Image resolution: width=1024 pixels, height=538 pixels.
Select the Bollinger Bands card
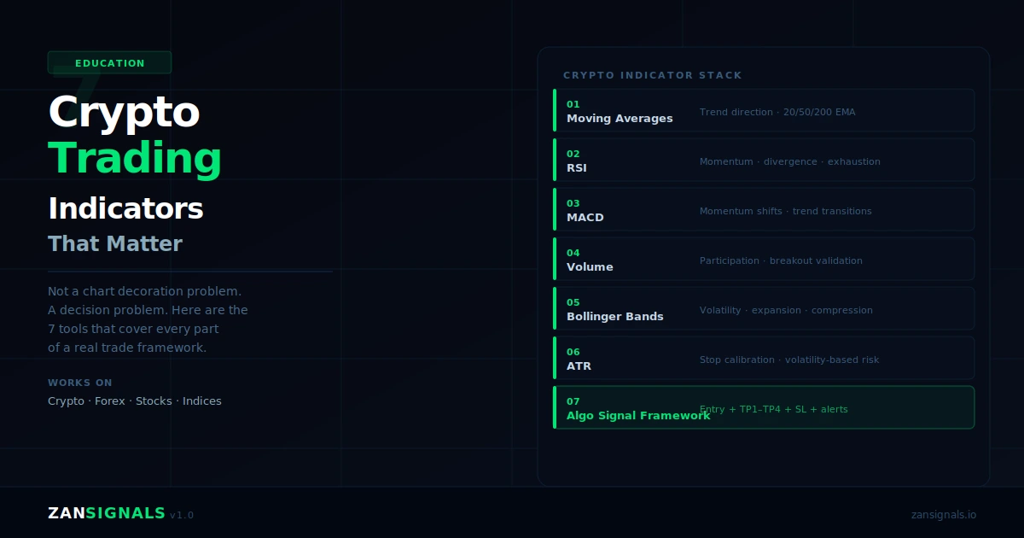(x=764, y=308)
